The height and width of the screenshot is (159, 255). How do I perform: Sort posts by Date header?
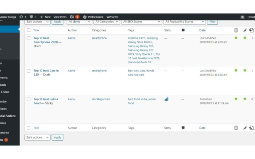(202, 30)
